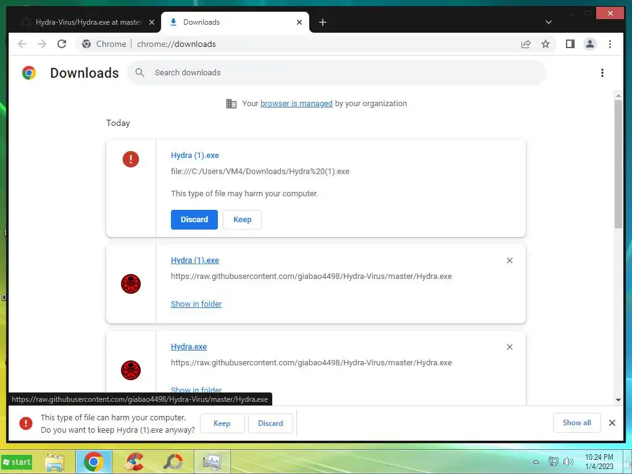Open the orange swirl app in the taskbar

point(173,462)
